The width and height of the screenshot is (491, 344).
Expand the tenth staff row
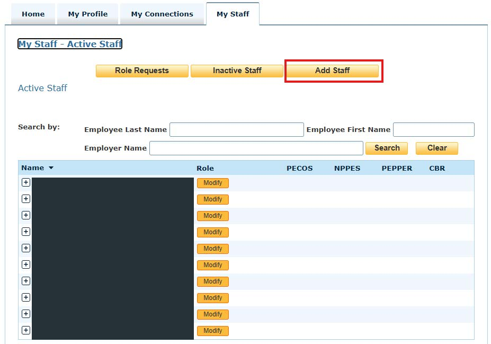pyautogui.click(x=26, y=330)
